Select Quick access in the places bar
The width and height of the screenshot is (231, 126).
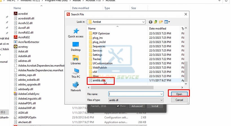click(76, 33)
